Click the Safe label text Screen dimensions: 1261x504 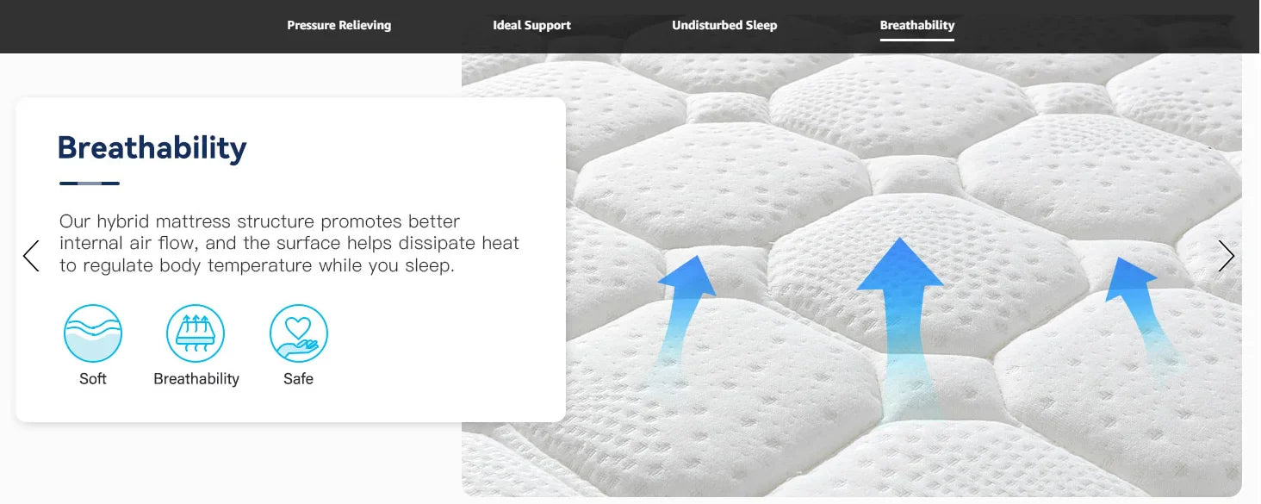click(299, 379)
